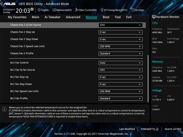Image resolution: width=183 pixels, height=137 pixels.
Task: Open the My Favorites tab
Action: pos(17,17)
